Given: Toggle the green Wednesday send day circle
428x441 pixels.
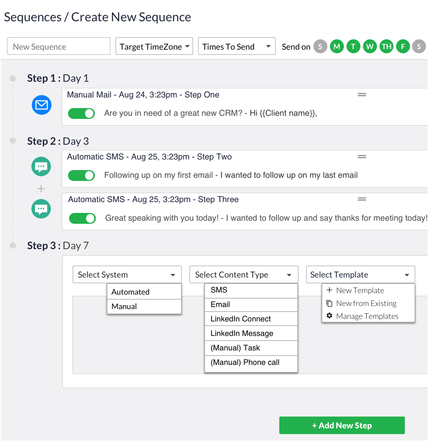Looking at the screenshot, I should [x=370, y=47].
